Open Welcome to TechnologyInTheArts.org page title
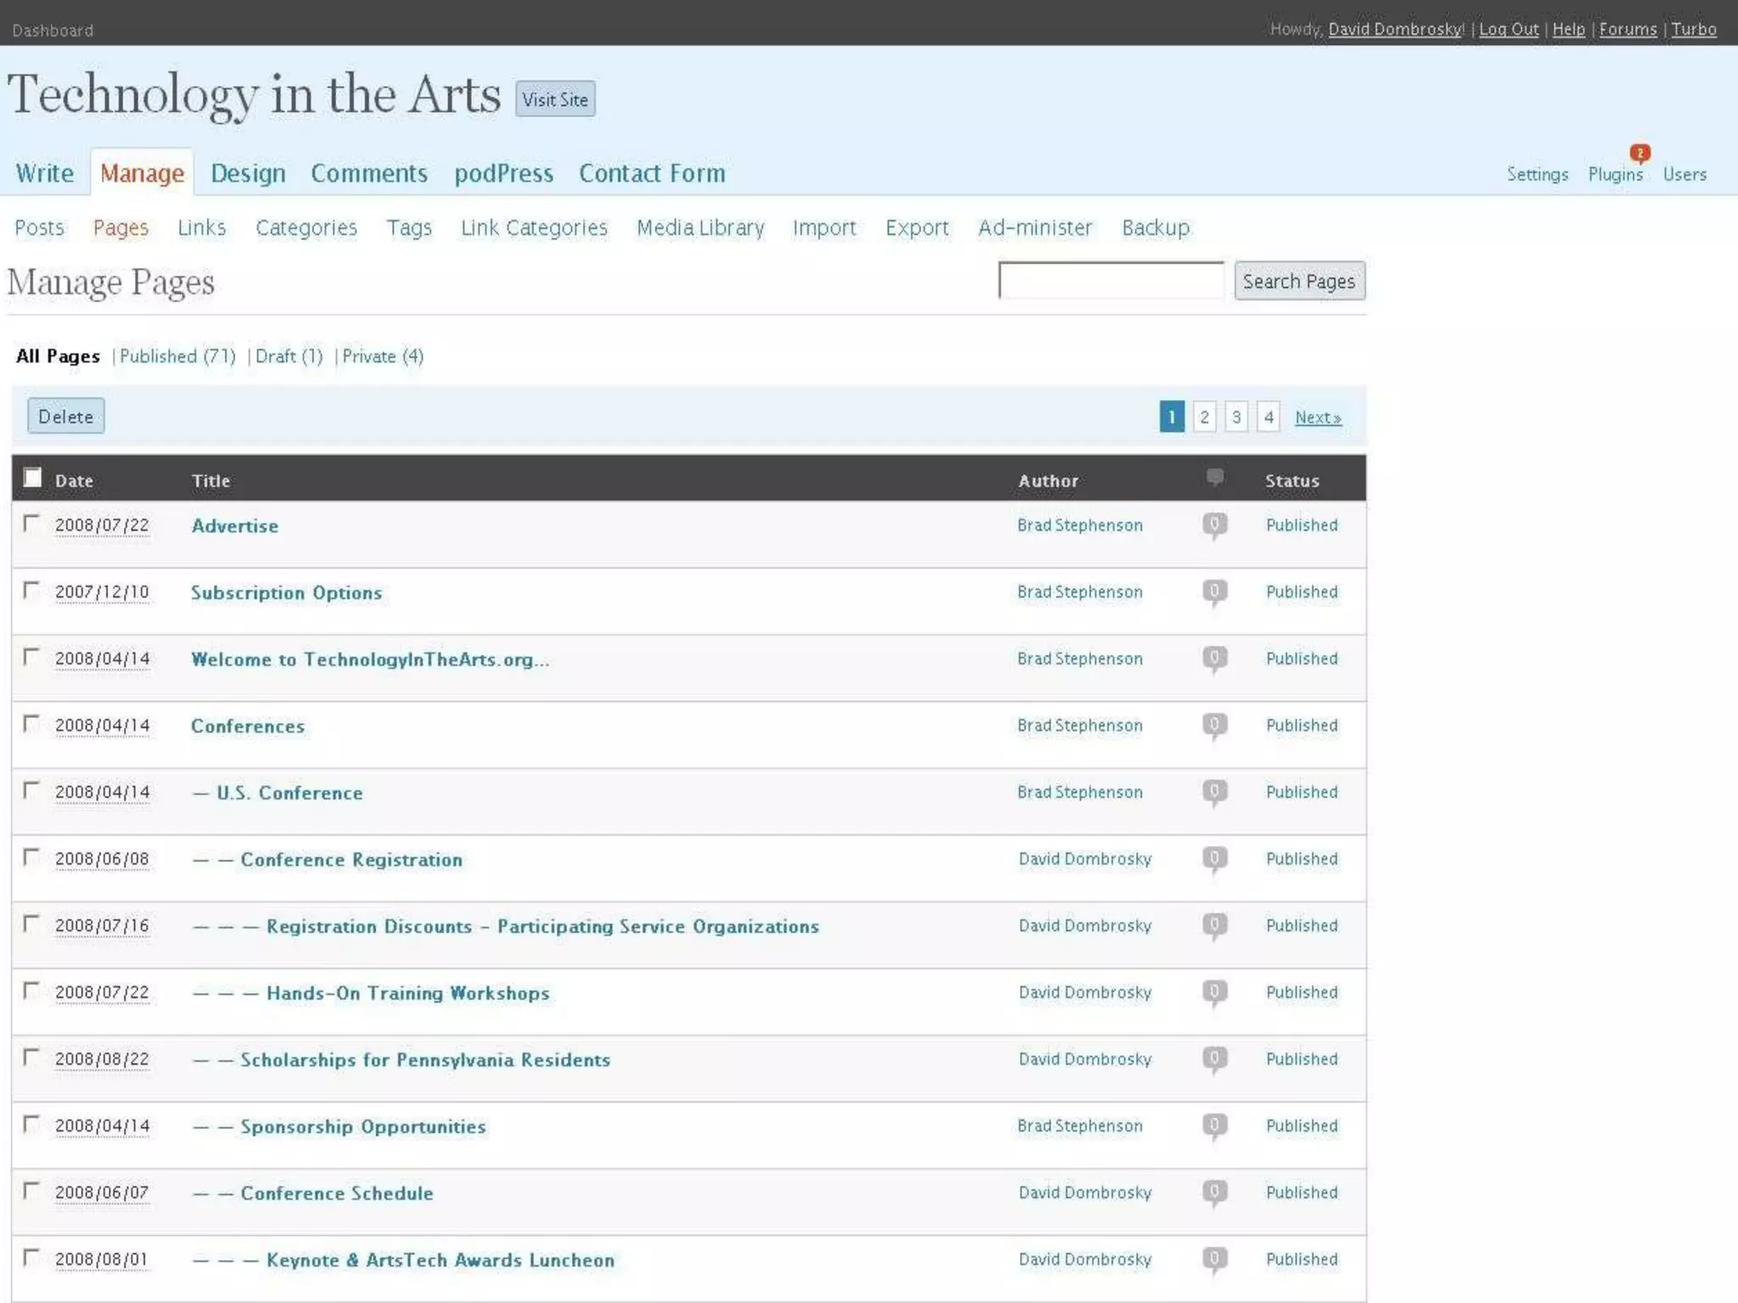Image resolution: width=1738 pixels, height=1303 pixels. (370, 660)
